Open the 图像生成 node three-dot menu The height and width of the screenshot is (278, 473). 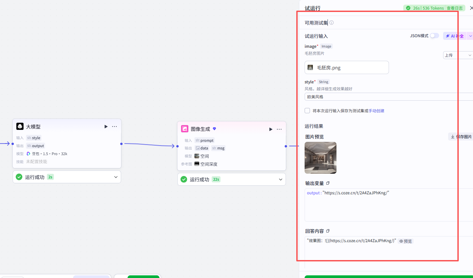(x=279, y=129)
